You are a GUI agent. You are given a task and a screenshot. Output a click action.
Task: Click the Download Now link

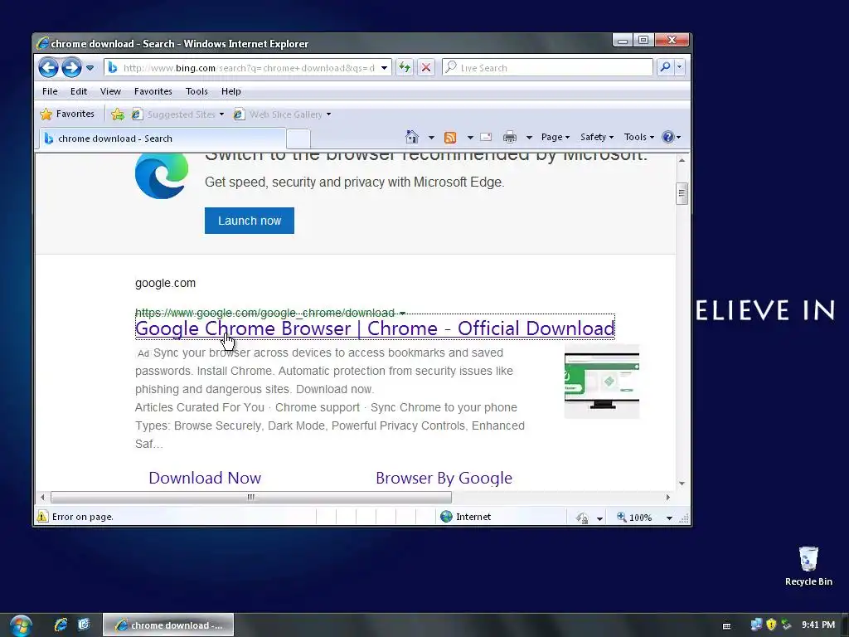205,478
